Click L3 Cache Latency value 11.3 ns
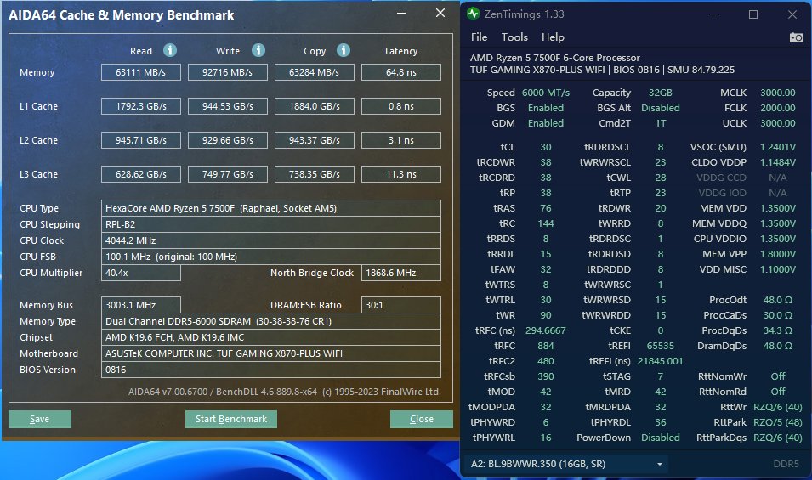Image resolution: width=812 pixels, height=480 pixels. pos(401,174)
